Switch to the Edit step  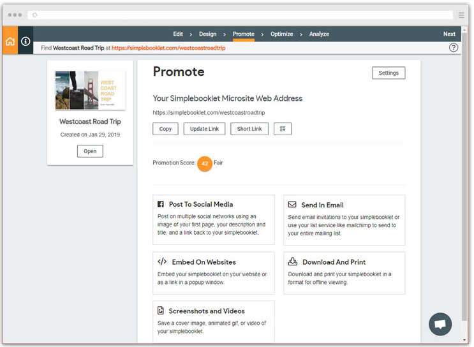tap(178, 34)
